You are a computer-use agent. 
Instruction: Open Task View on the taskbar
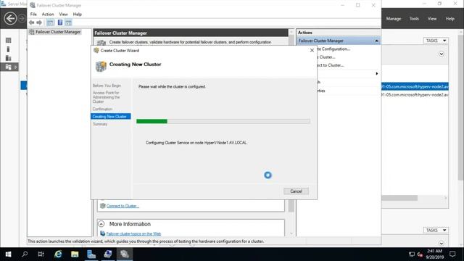(x=41, y=254)
